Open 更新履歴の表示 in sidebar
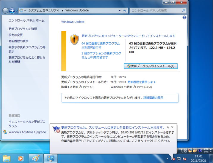Image resolution: width=213 pixels, height=163 pixels. coord(18,41)
